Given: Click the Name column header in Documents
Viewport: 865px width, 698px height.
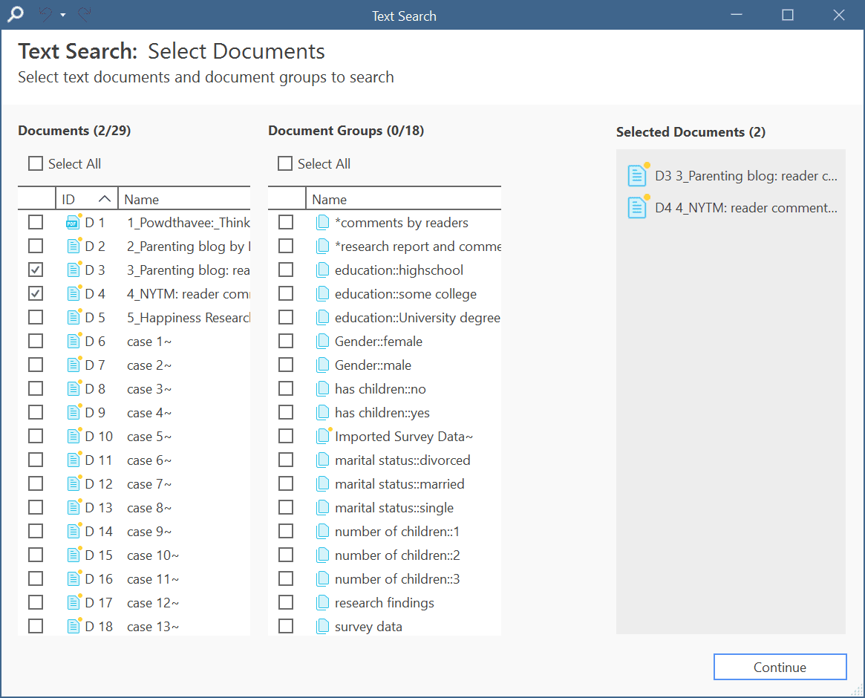Looking at the screenshot, I should coord(184,199).
